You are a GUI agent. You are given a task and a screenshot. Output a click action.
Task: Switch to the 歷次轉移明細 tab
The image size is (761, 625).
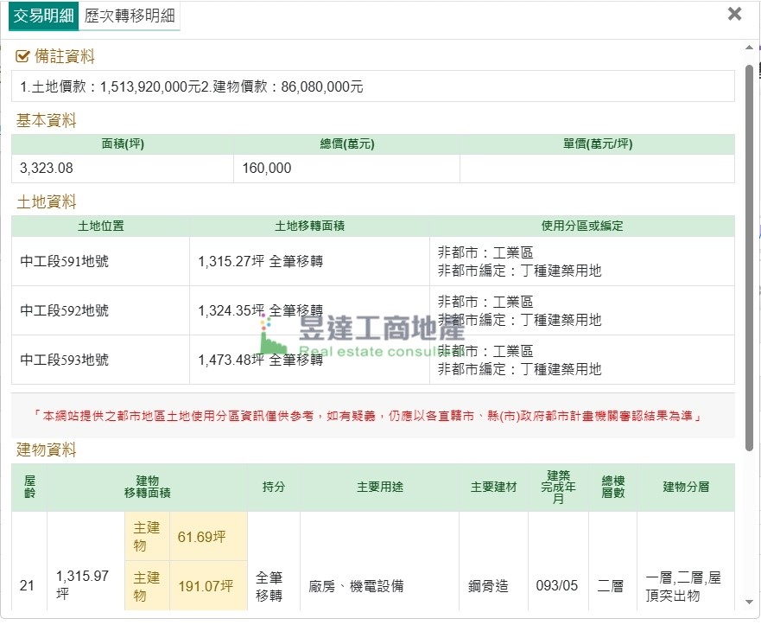(130, 16)
